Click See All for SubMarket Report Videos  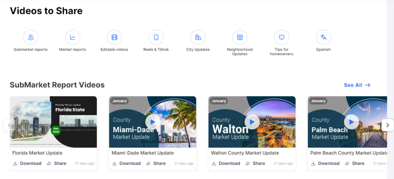tap(357, 85)
